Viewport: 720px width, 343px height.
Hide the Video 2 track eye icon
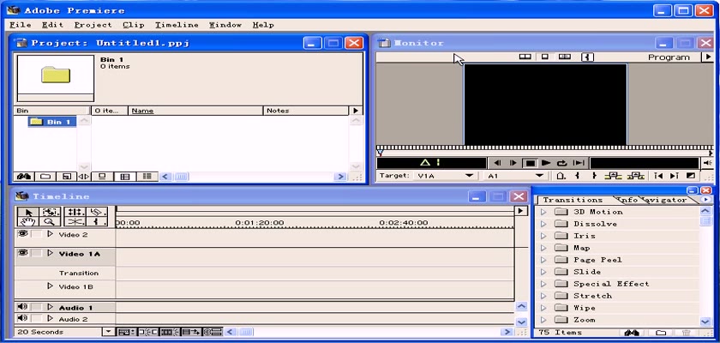(x=22, y=234)
